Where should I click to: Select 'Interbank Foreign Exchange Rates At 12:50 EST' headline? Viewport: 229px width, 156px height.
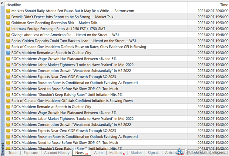[x=58, y=29]
